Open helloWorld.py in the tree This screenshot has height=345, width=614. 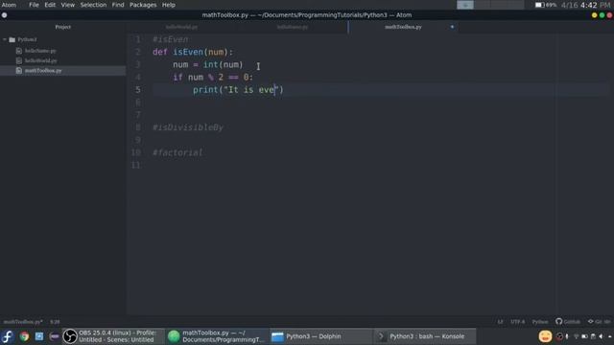(40, 60)
